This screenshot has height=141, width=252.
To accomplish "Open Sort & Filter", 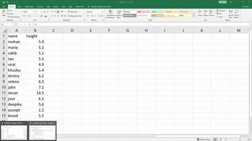I will [x=231, y=14].
